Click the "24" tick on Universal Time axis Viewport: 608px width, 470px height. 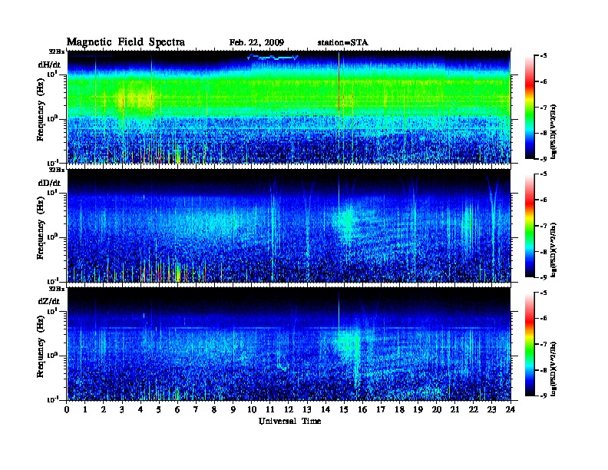[511, 409]
